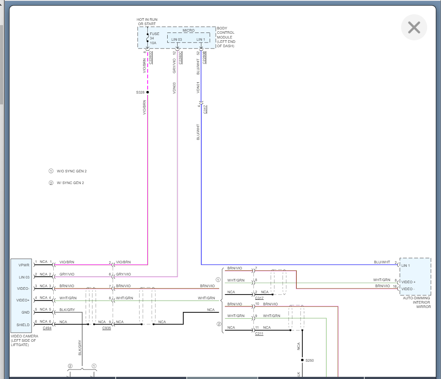The image size is (441, 379).
Task: Click the circled 1 marker beside BRN/VIO pin 7
Action: [218, 280]
